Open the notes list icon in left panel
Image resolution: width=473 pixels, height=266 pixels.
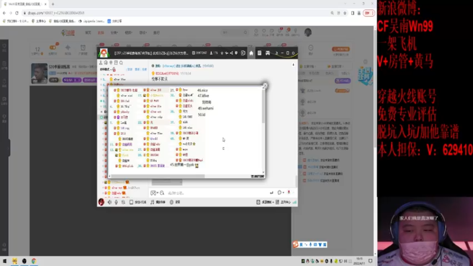click(x=116, y=63)
